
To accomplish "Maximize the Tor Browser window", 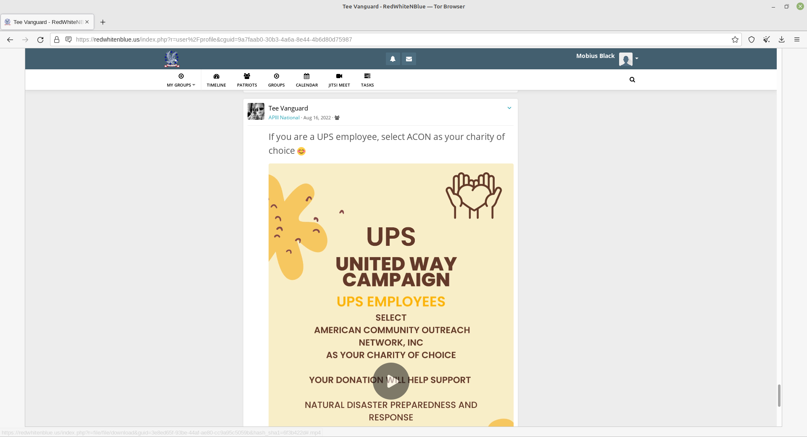I will [x=786, y=7].
